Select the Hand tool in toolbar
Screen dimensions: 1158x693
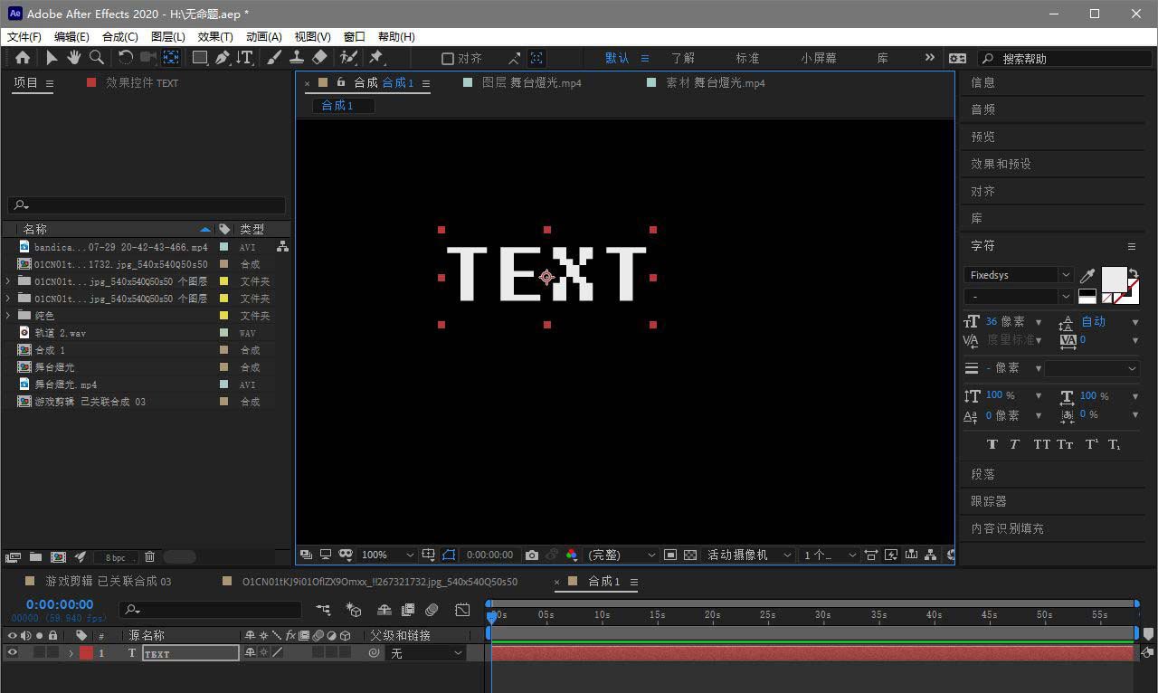tap(73, 58)
